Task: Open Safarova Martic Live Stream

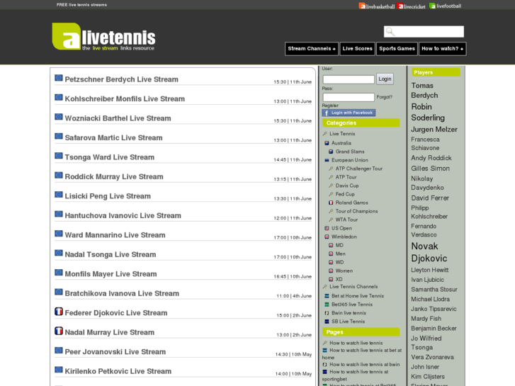Action: [113, 137]
